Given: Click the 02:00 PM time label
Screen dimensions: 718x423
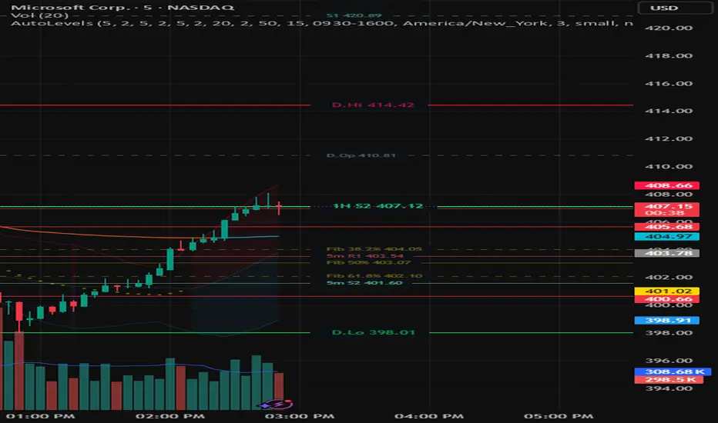Looking at the screenshot, I should coord(170,417).
